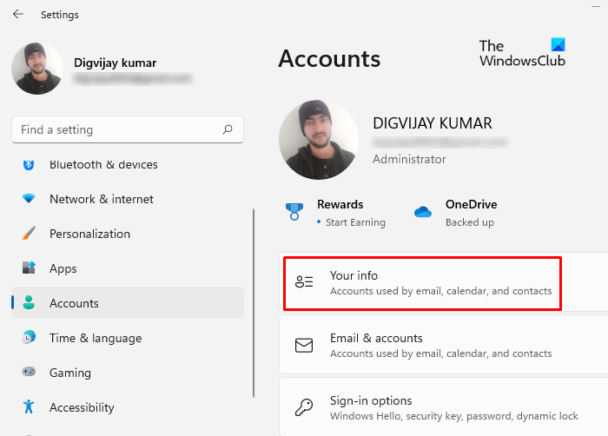Click the Bluetooth & devices icon
The height and width of the screenshot is (436, 608).
pos(29,164)
